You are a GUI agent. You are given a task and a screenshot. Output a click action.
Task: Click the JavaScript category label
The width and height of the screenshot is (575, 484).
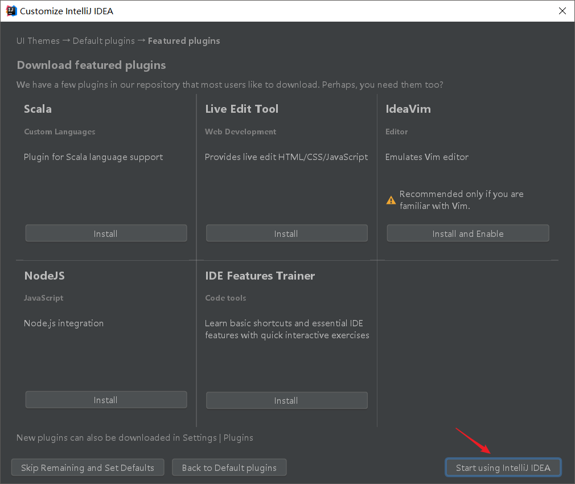click(44, 298)
